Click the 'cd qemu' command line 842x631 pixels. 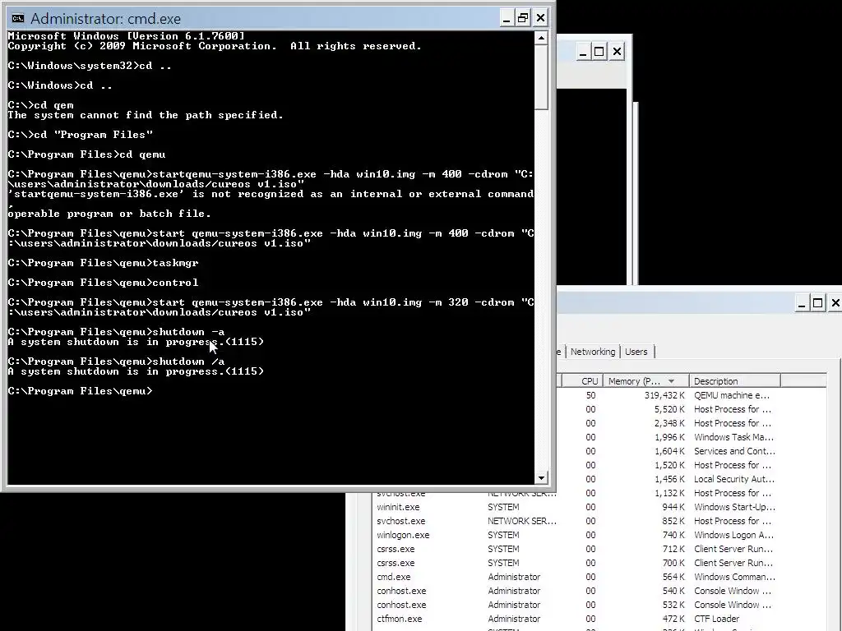tap(86, 154)
